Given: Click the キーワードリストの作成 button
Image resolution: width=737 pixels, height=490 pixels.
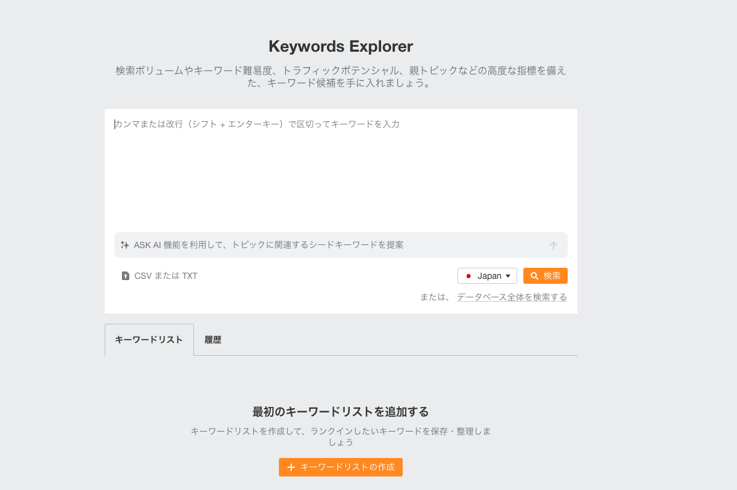Looking at the screenshot, I should tap(340, 467).
